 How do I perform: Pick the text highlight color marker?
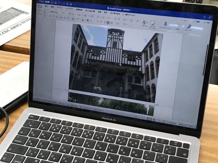(x=78, y=19)
